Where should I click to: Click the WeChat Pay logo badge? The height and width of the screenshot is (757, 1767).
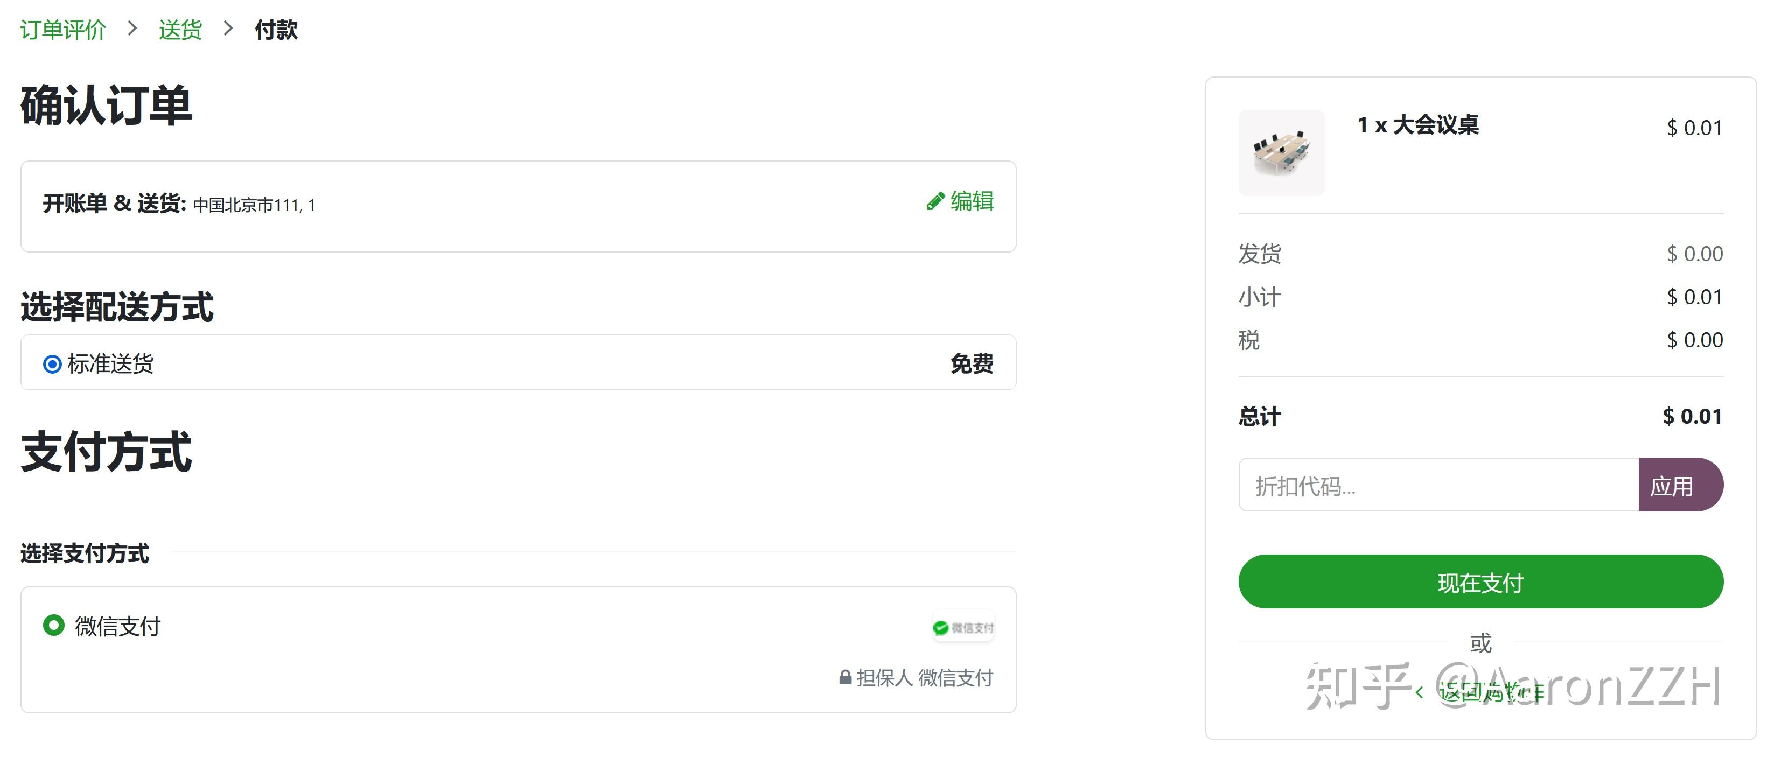pyautogui.click(x=963, y=627)
